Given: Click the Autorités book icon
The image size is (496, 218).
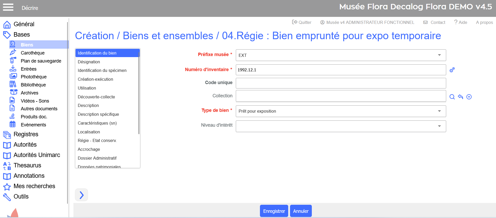Looking at the screenshot, I should coord(7,145).
